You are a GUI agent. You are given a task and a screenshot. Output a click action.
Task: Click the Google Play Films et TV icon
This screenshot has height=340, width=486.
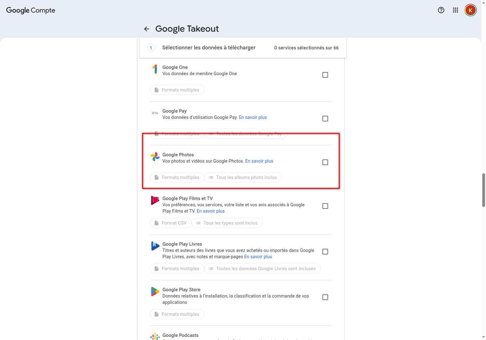pos(155,200)
